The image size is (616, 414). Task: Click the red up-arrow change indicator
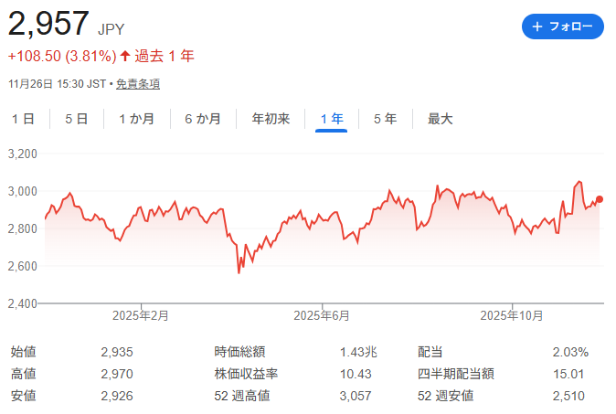click(x=125, y=56)
